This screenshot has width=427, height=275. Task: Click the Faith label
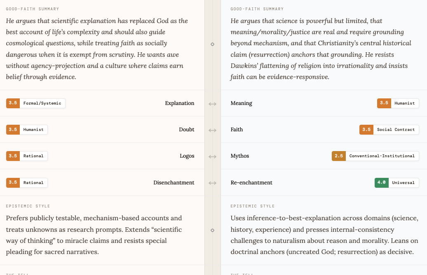[237, 130]
